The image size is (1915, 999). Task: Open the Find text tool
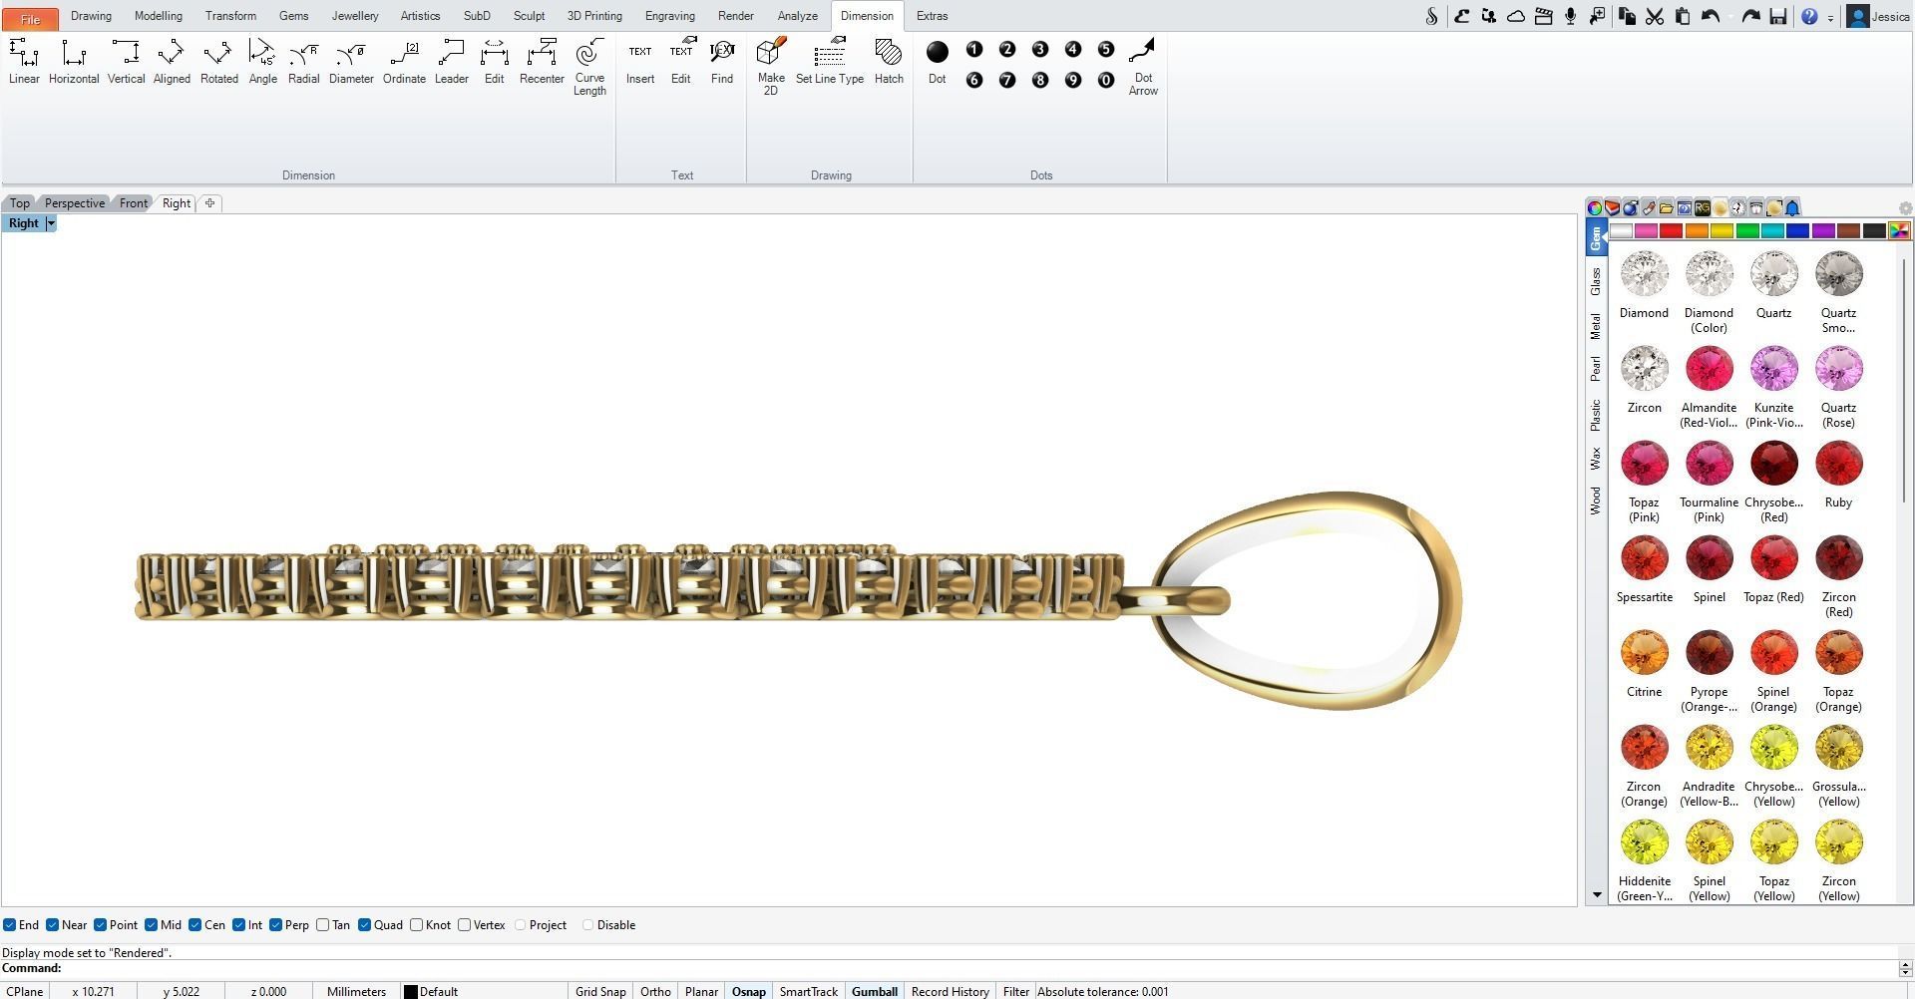click(722, 62)
